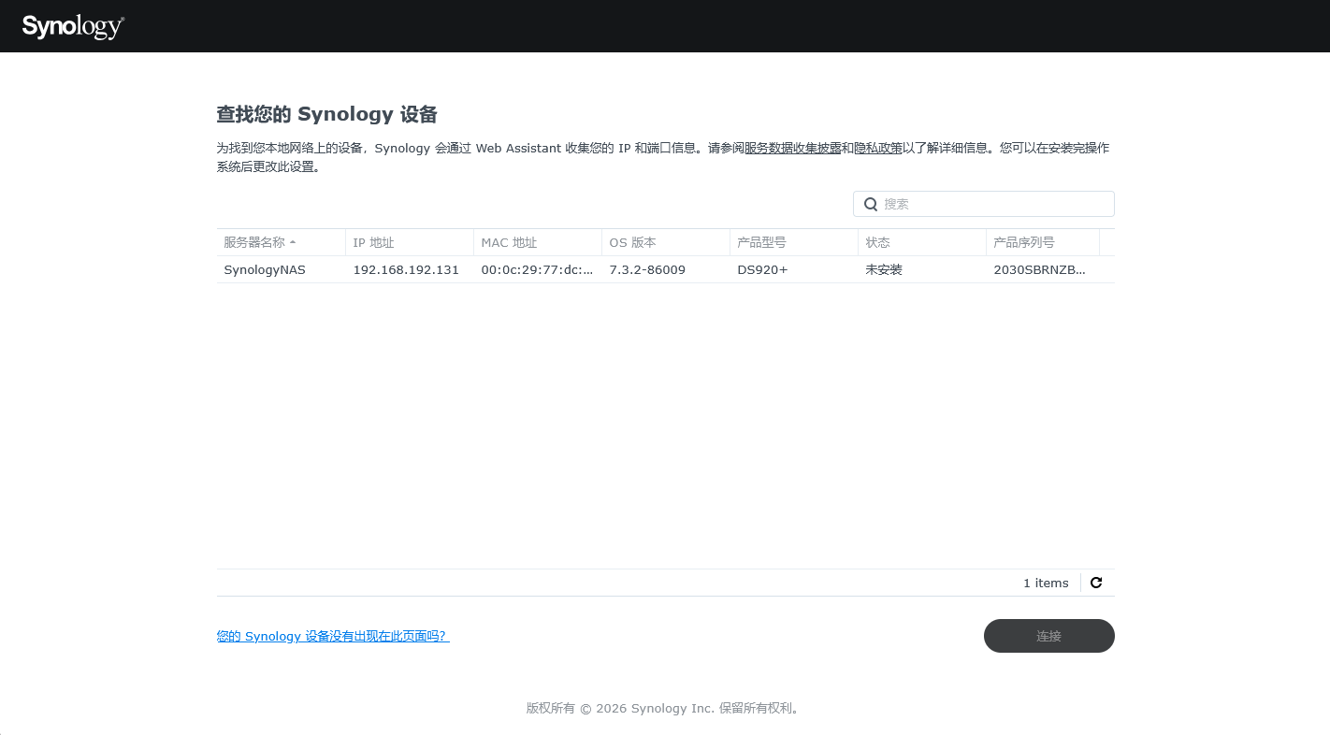Click the 产品序列号 column header
1330x735 pixels.
point(1043,242)
